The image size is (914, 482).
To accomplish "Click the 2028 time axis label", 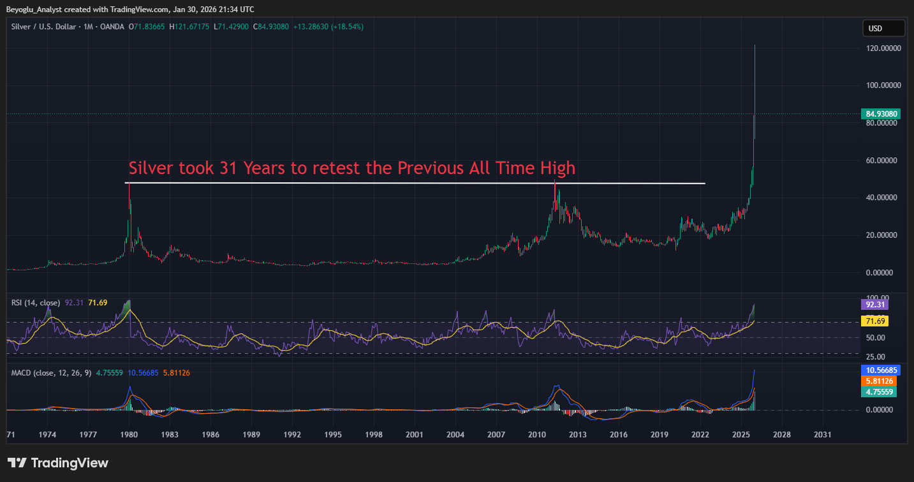I will [782, 434].
